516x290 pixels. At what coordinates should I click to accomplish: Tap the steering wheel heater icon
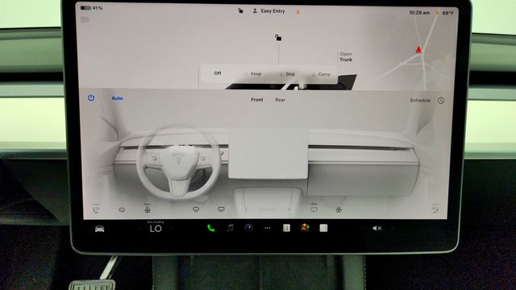(148, 209)
